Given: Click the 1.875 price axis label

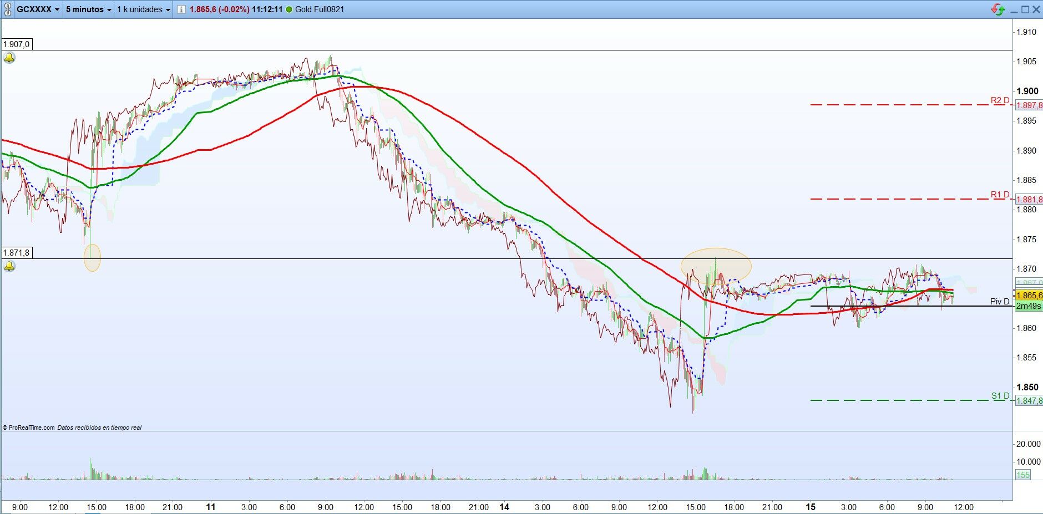Looking at the screenshot, I should click(x=1026, y=240).
